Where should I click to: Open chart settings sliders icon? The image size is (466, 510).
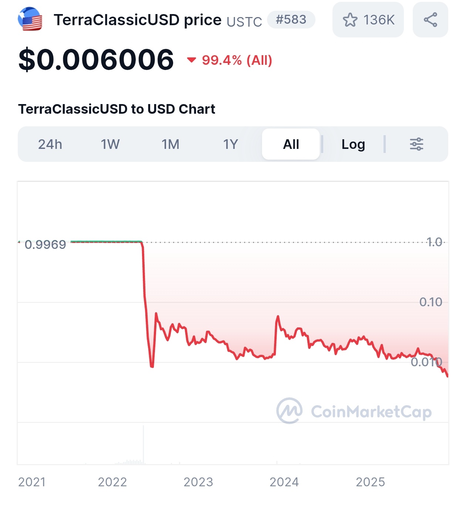click(416, 144)
